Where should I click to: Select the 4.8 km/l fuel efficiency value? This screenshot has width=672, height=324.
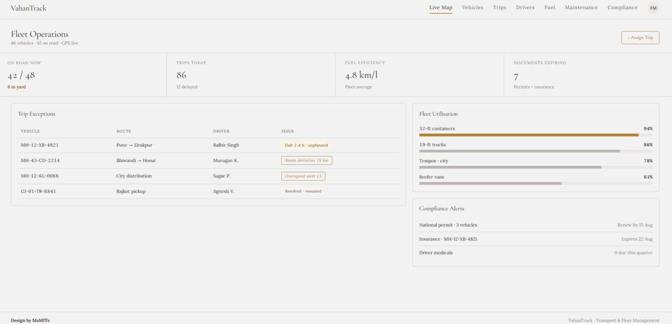click(x=361, y=76)
